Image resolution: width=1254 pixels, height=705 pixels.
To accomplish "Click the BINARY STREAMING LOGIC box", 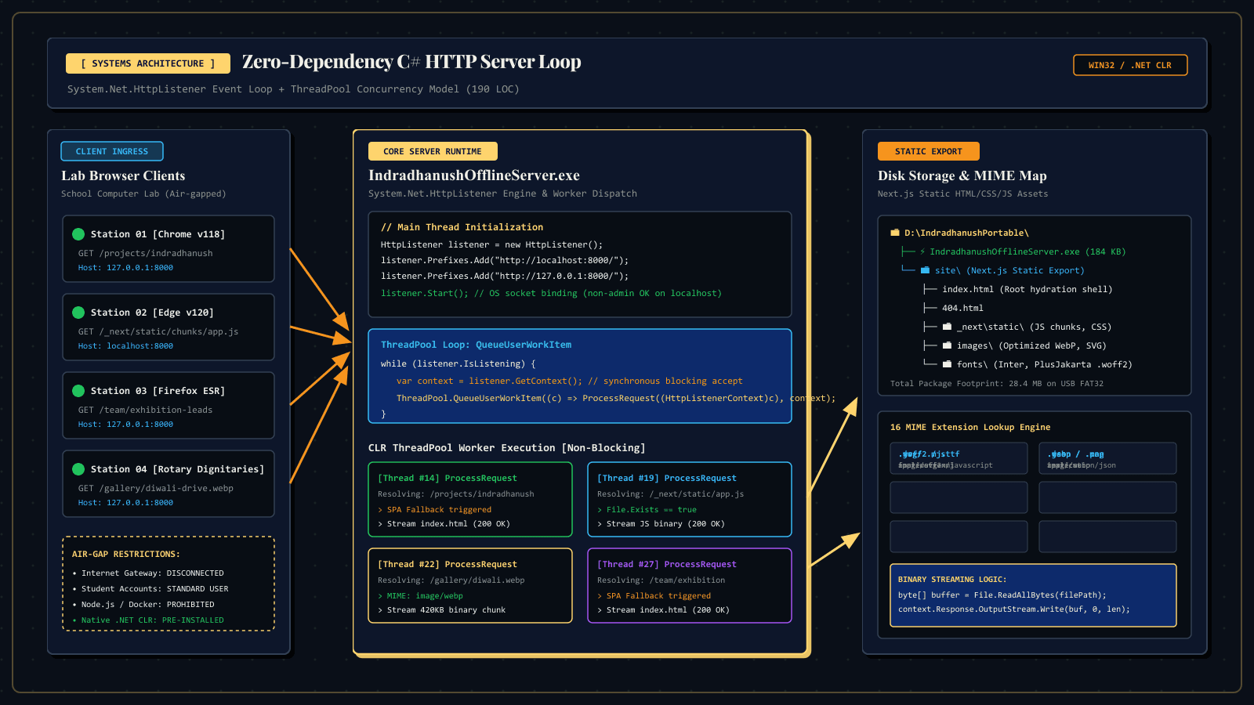I will tap(1033, 595).
